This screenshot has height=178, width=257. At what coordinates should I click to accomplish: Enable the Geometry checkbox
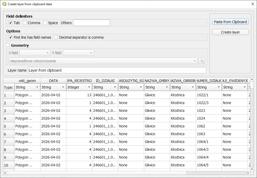click(x=8, y=45)
